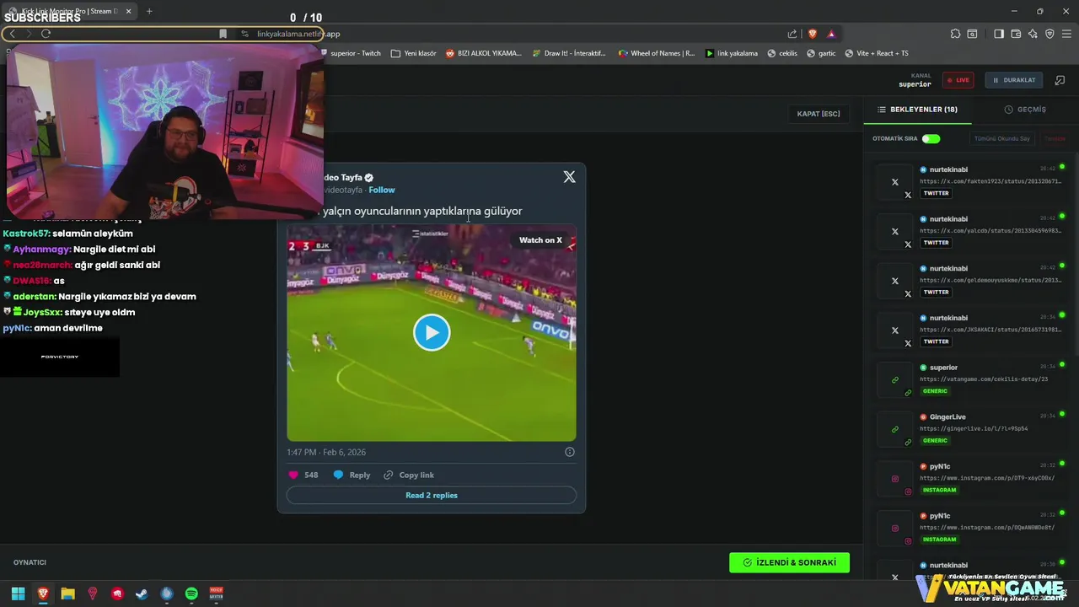Click the 'superior' channel name in the header
The width and height of the screenshot is (1079, 607).
[915, 84]
